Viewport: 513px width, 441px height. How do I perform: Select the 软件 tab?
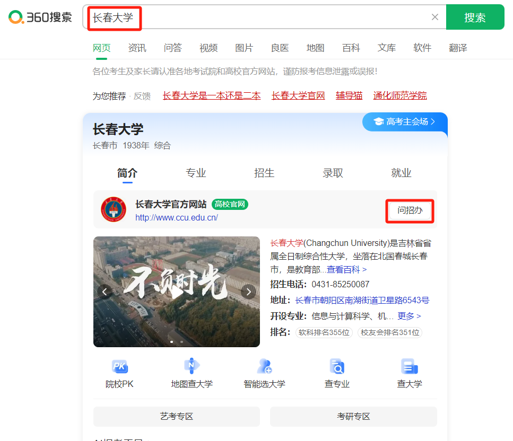coord(422,48)
